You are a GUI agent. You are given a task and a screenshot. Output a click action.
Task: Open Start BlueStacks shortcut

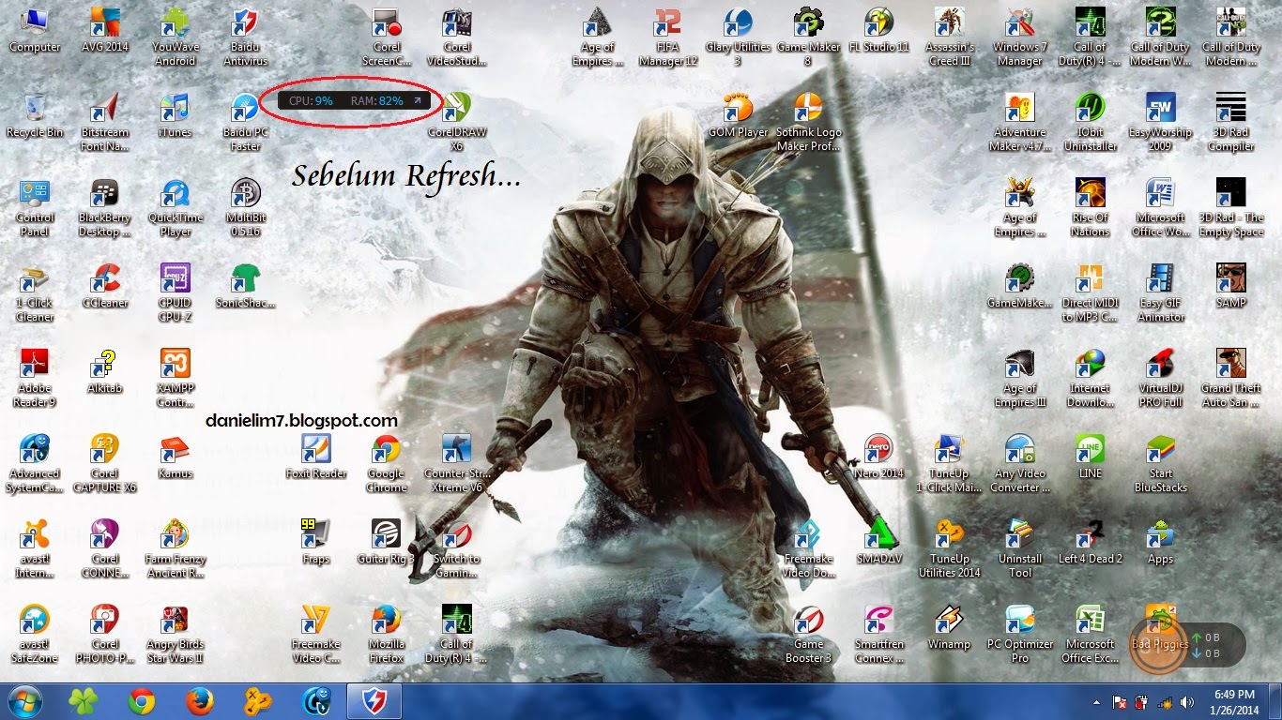click(1161, 463)
